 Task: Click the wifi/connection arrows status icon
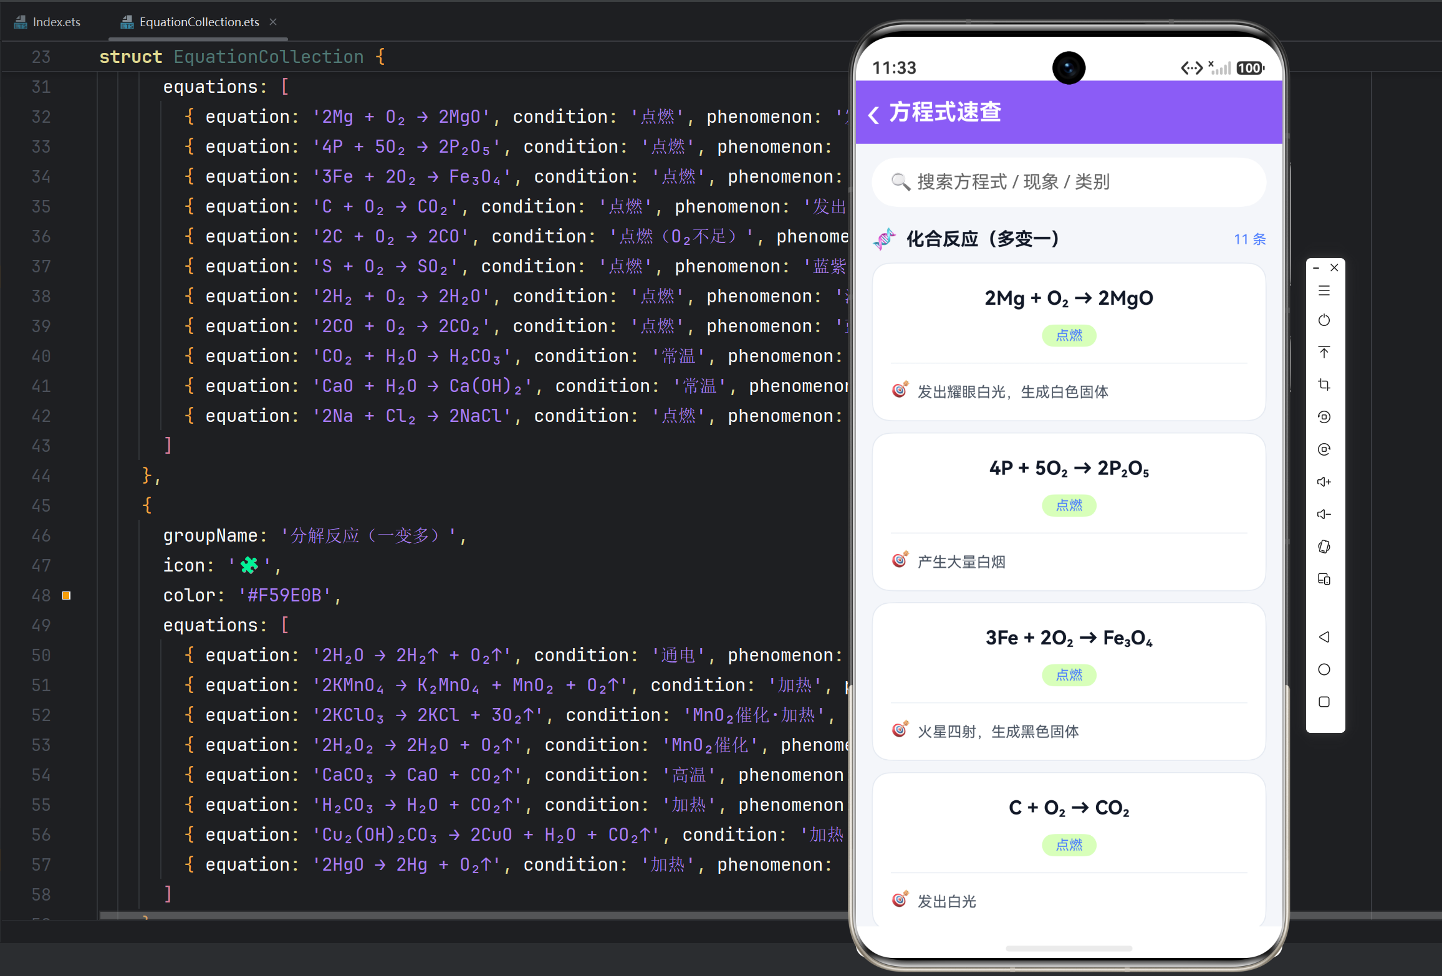pos(1191,68)
